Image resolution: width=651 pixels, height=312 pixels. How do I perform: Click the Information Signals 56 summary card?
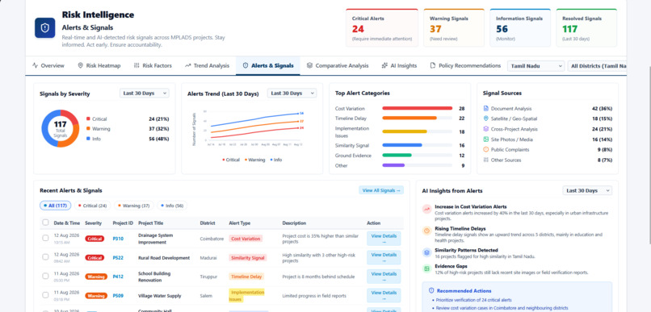click(520, 27)
